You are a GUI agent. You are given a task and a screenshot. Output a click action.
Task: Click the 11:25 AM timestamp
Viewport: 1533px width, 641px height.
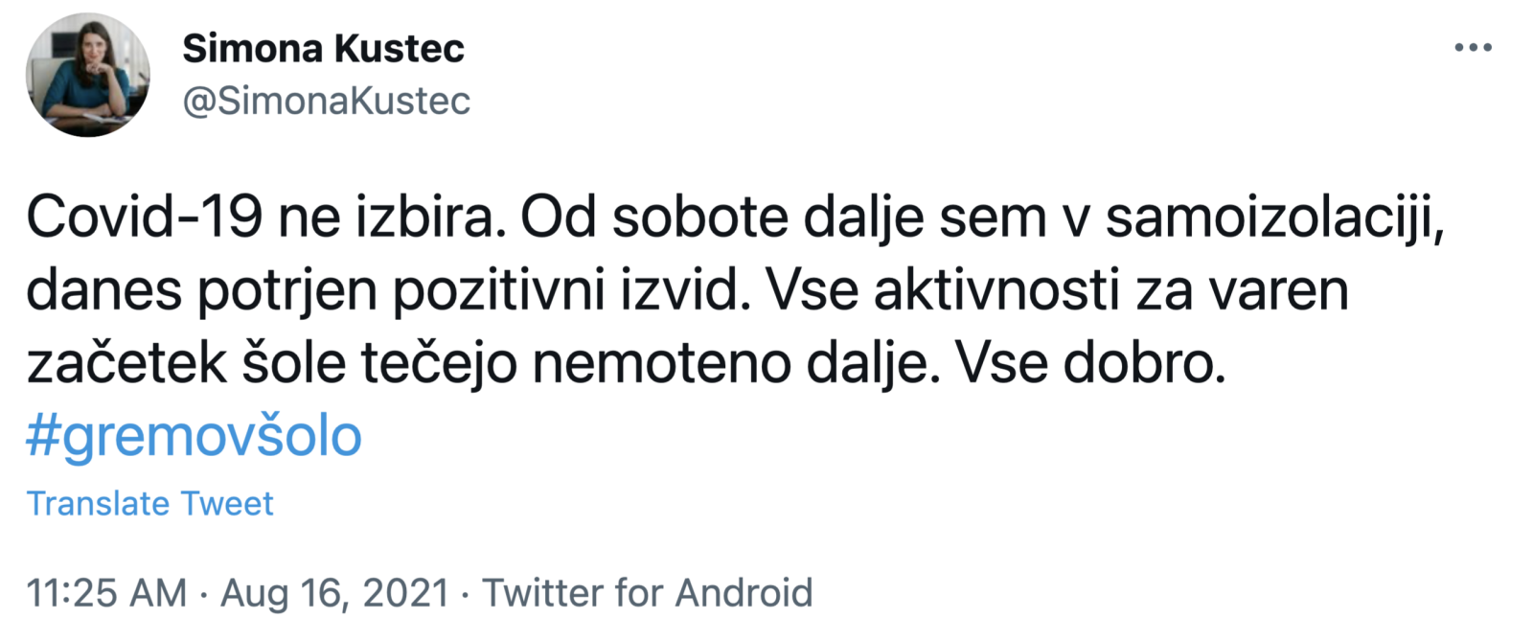click(106, 593)
